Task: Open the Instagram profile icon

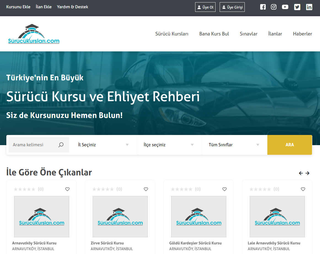Action: pos(274,7)
